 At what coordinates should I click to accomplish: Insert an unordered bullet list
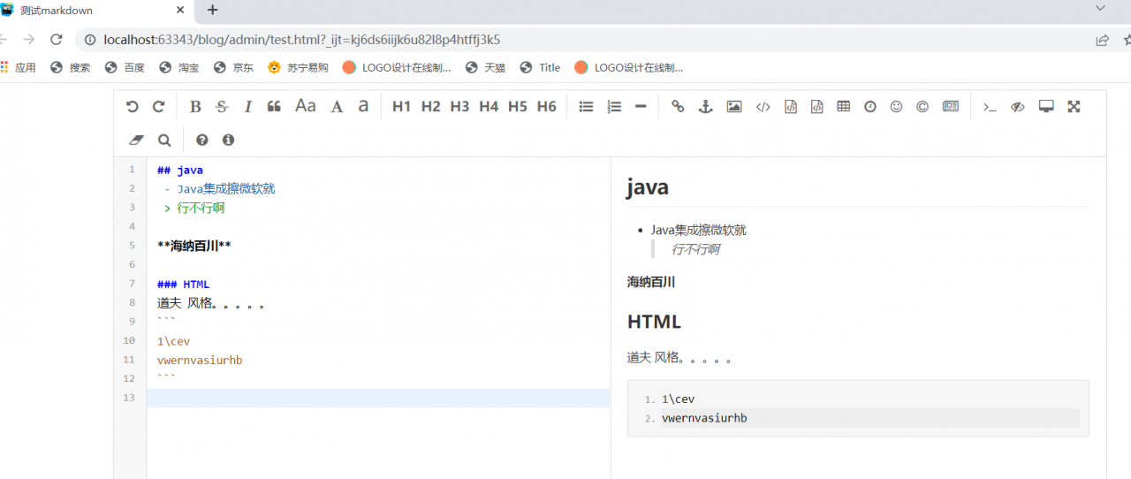(586, 107)
